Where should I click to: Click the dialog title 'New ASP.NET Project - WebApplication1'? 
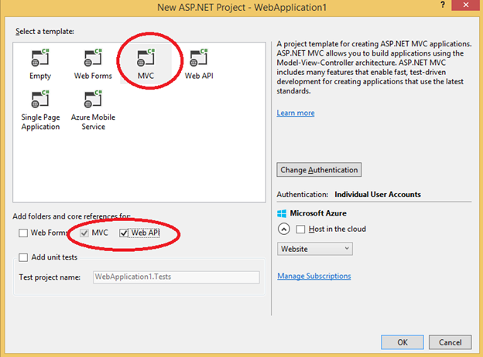click(x=241, y=7)
